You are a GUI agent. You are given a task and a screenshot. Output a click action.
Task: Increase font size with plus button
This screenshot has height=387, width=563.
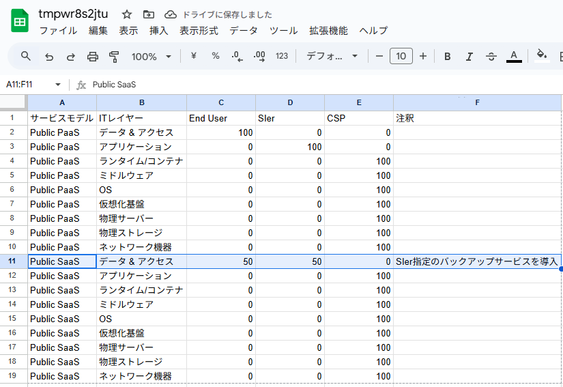[423, 57]
